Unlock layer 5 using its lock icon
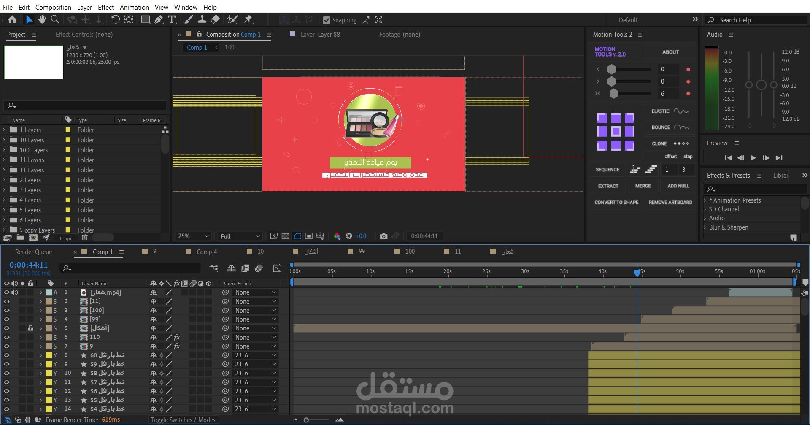 [30, 328]
